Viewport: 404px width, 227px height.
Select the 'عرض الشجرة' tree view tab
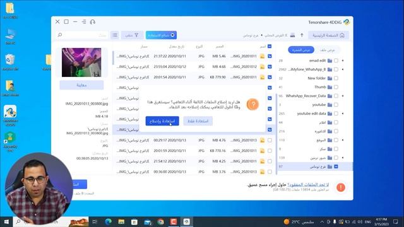click(301, 50)
